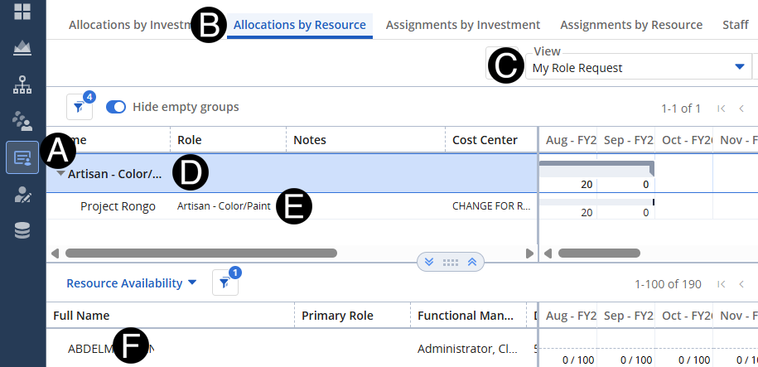This screenshot has width=758, height=367.
Task: Collapse the Artisan - Color group row
Action: (x=60, y=174)
